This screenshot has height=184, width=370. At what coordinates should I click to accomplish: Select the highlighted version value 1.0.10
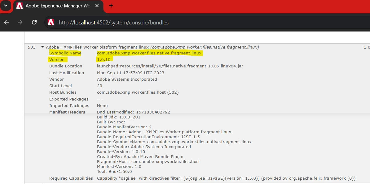coord(104,60)
